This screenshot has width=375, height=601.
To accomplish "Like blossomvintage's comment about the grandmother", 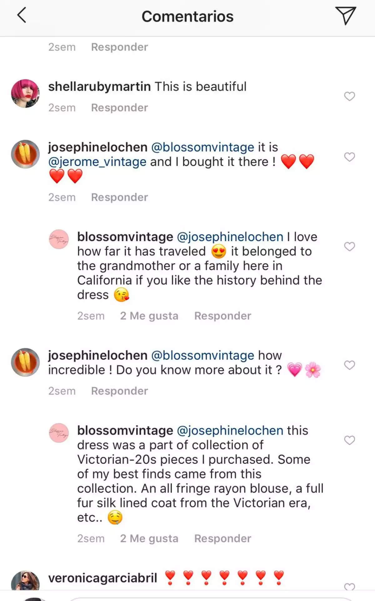I will click(x=349, y=247).
